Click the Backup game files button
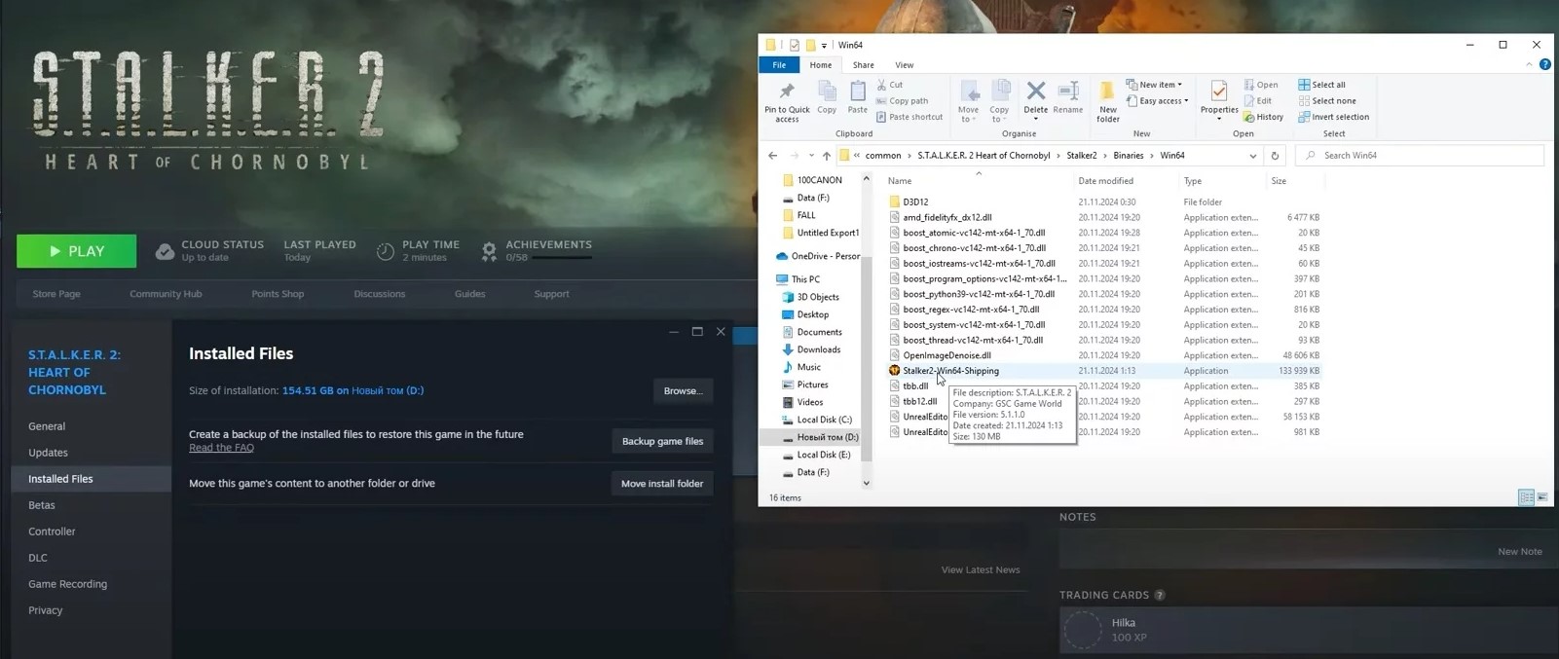 click(662, 441)
